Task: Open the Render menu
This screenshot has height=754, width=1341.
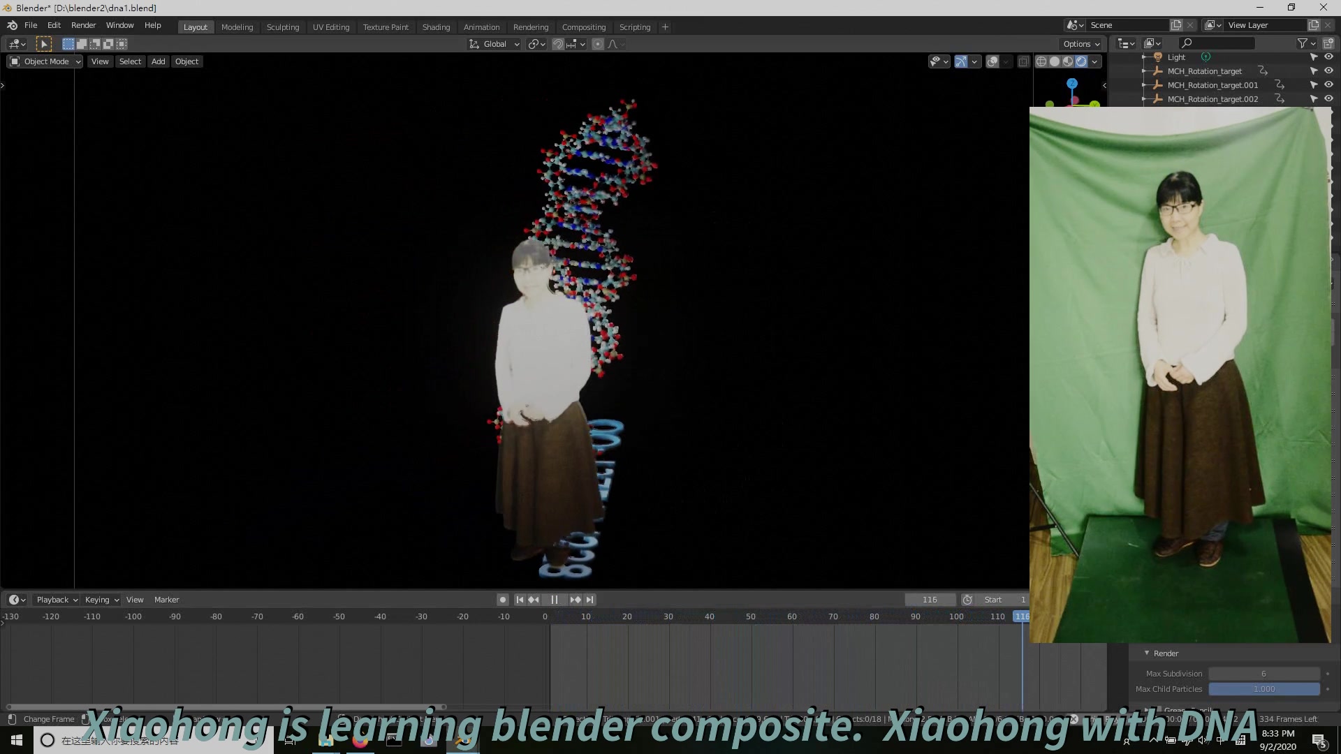Action: [x=83, y=25]
